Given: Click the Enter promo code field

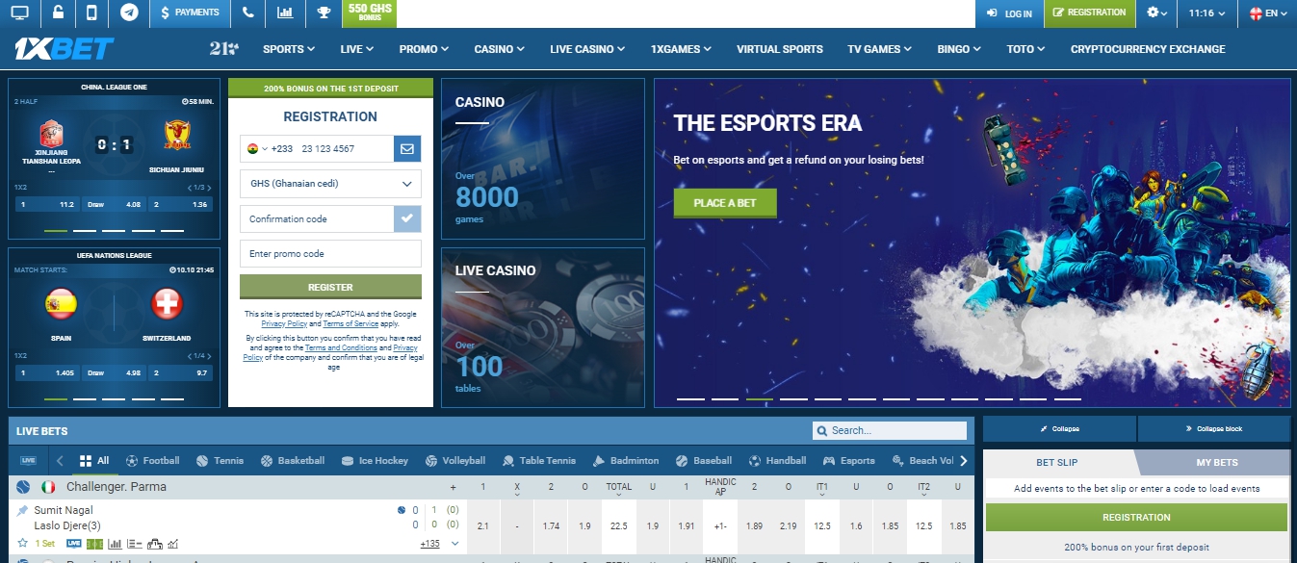Looking at the screenshot, I should [330, 254].
